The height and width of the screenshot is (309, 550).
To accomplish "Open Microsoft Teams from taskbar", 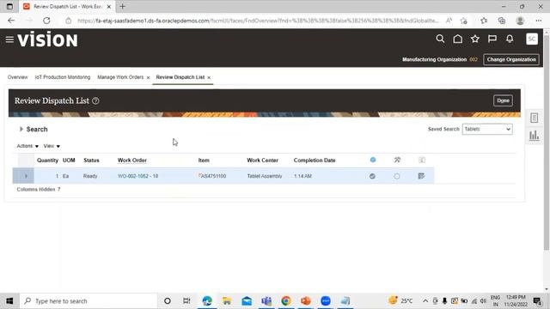I will click(x=266, y=301).
